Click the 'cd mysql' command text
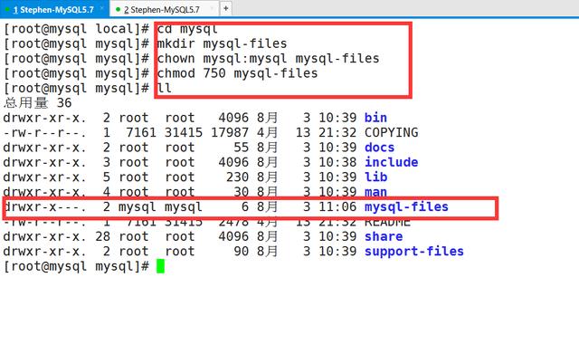This screenshot has height=354, width=579. point(187,29)
